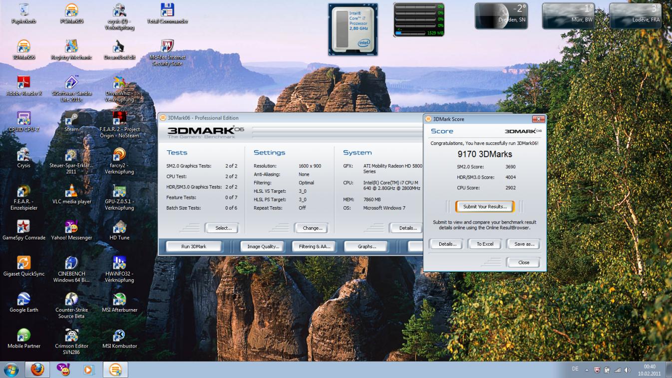Viewport: 672px width, 378px height.
Task: Open Firefox from the taskbar
Action: pos(37,370)
